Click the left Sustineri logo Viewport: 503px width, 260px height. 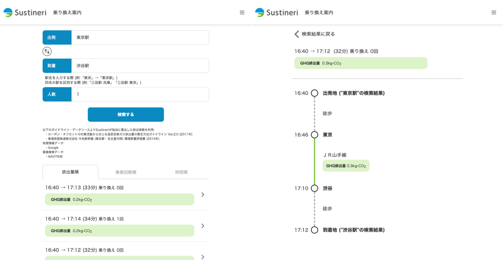pos(25,12)
